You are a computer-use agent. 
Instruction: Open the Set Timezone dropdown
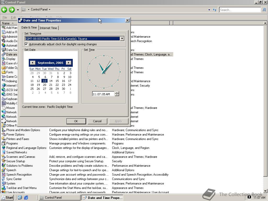tap(122, 39)
